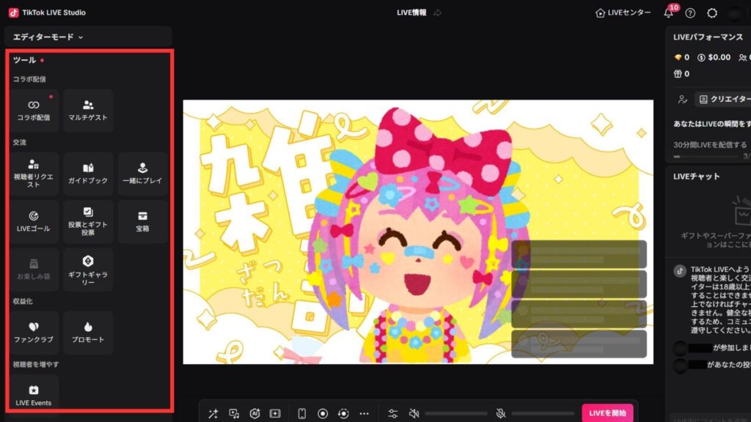Click the LIVEを開始 button
The width and height of the screenshot is (751, 422).
pyautogui.click(x=607, y=413)
